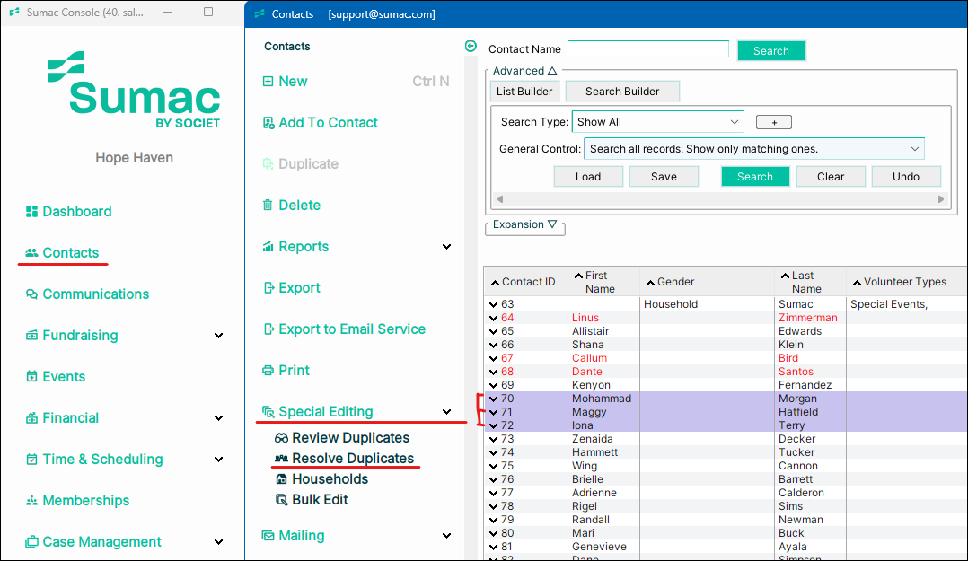The height and width of the screenshot is (561, 968).
Task: Open the General Control dropdown
Action: point(754,149)
